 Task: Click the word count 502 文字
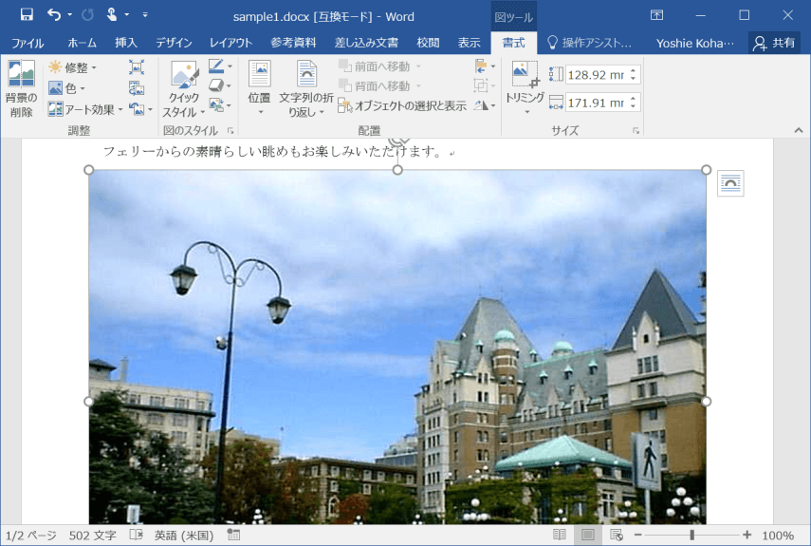coord(93,536)
